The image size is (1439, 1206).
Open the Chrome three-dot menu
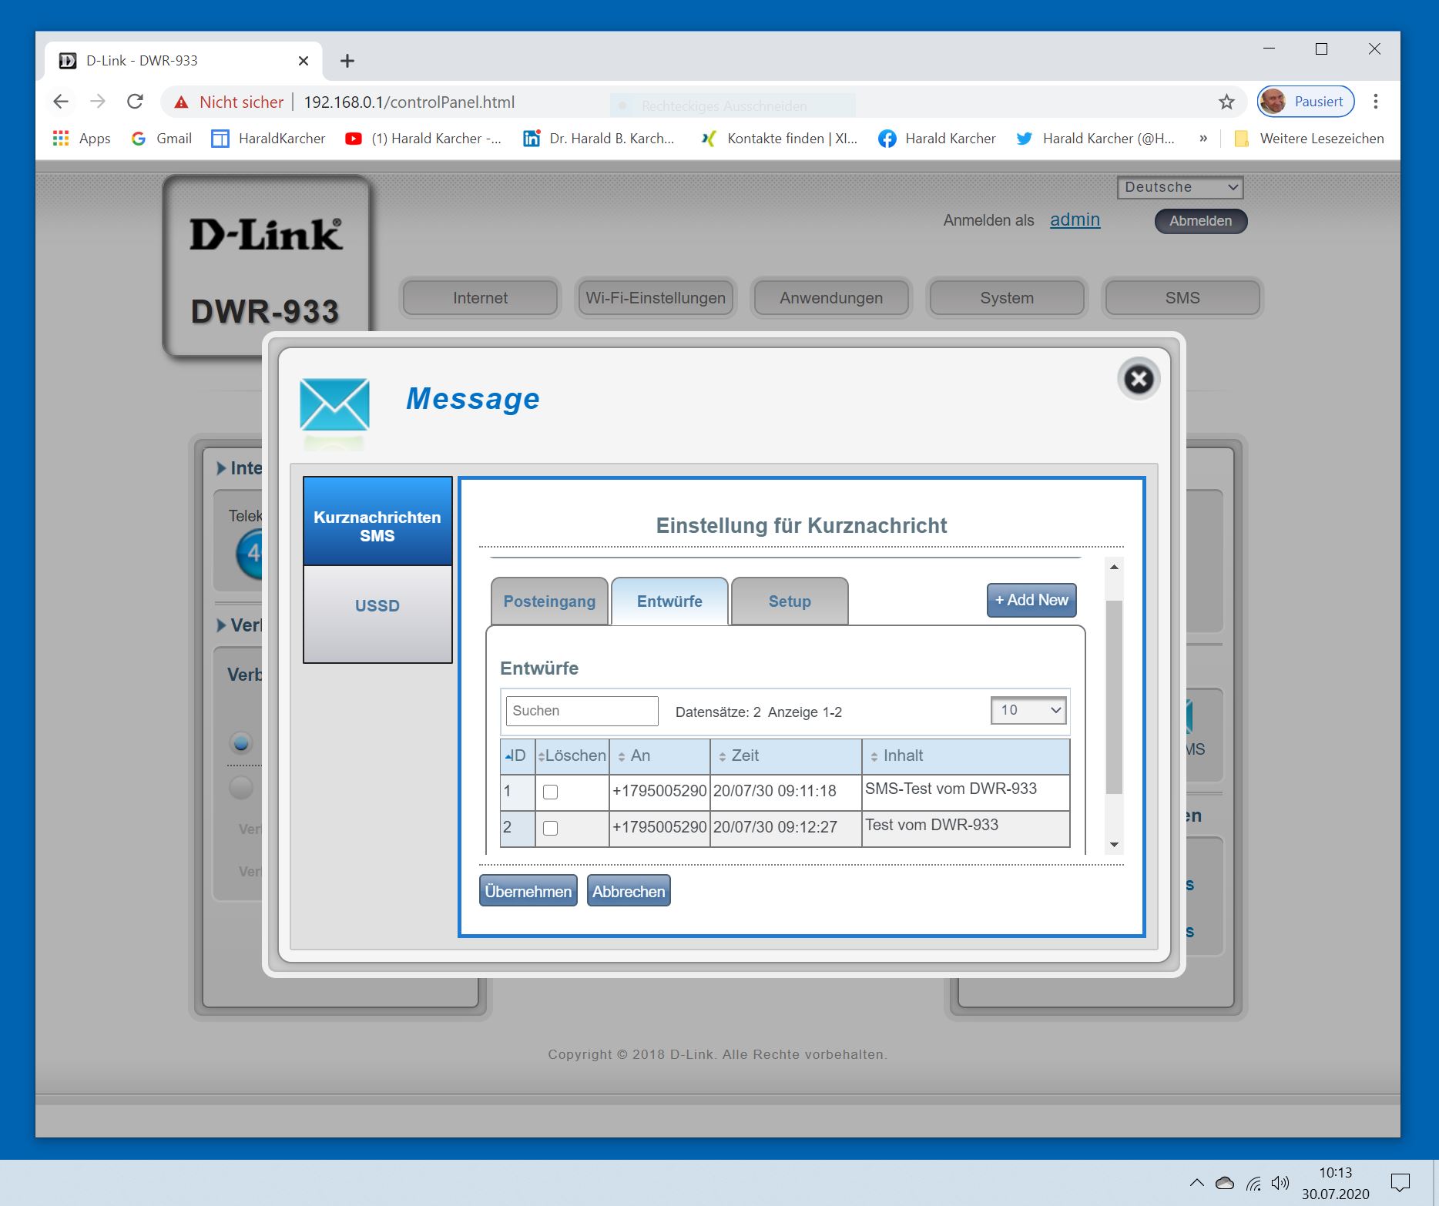pyautogui.click(x=1376, y=102)
